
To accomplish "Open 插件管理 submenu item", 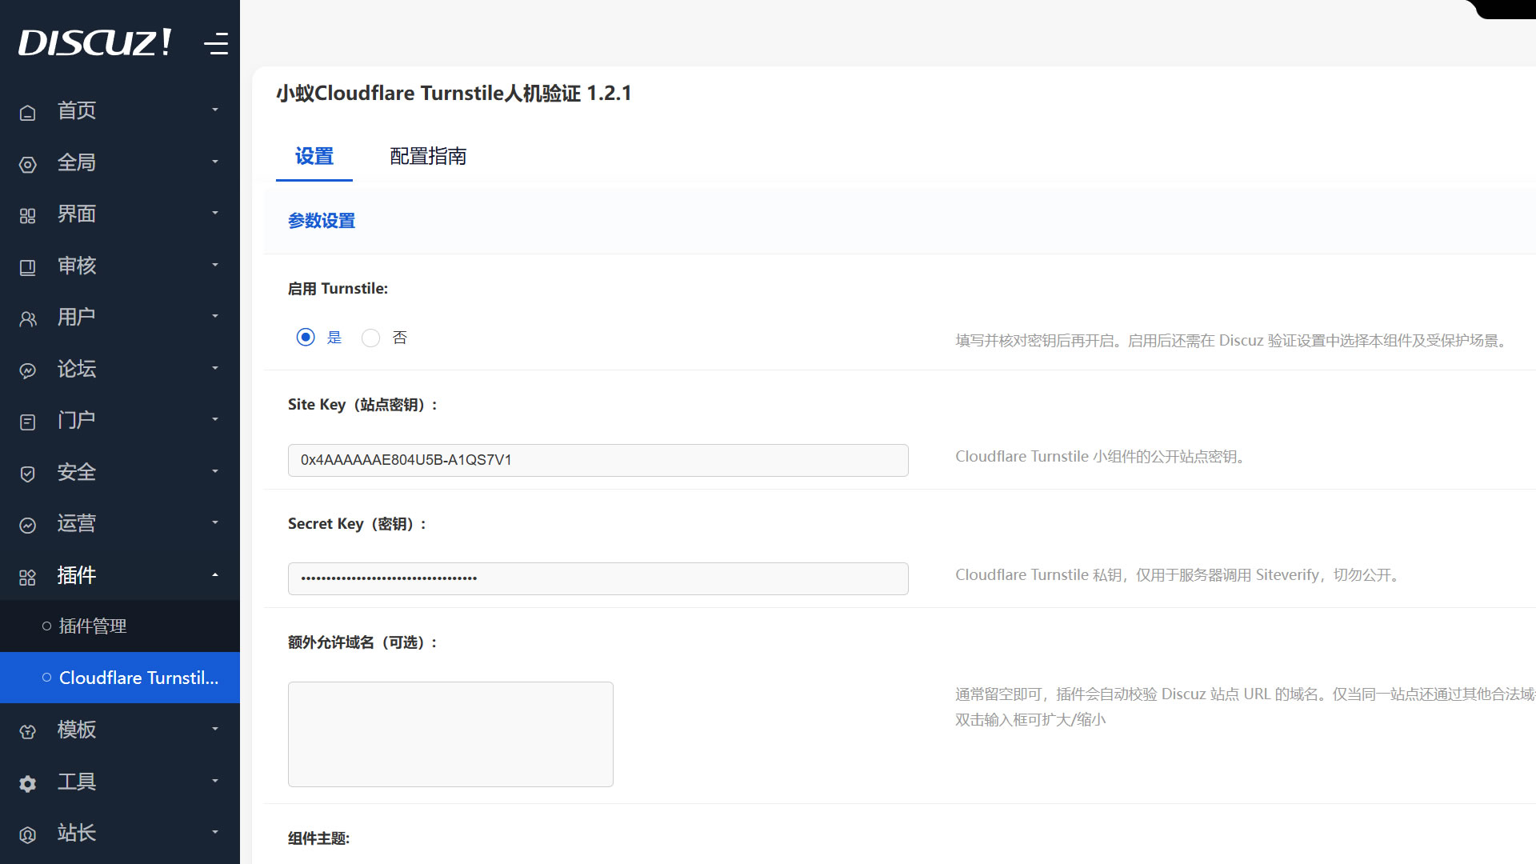I will (120, 626).
